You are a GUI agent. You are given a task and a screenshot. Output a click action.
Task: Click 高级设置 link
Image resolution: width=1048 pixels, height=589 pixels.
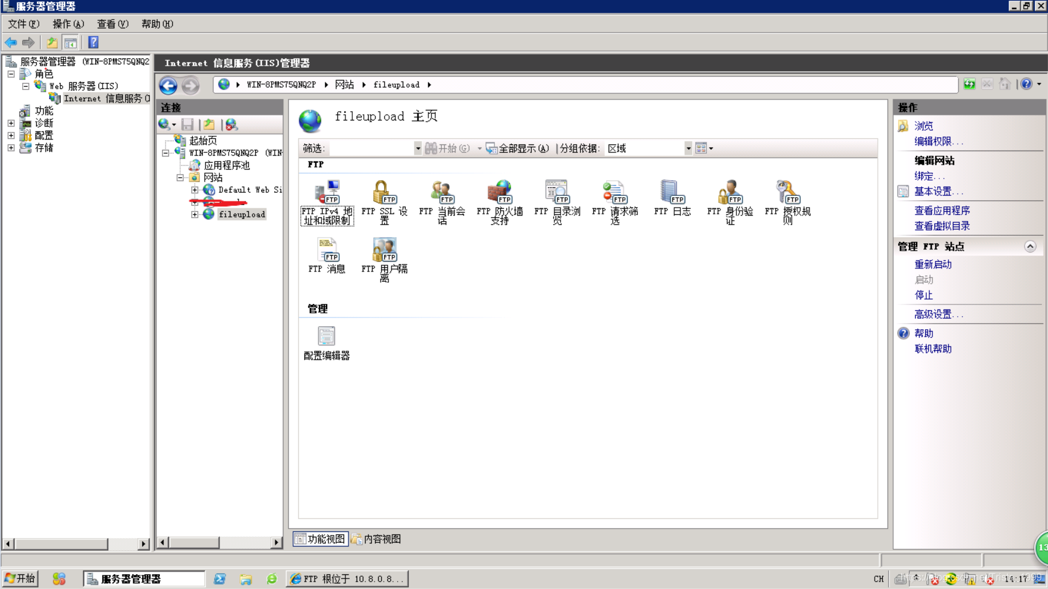point(939,314)
